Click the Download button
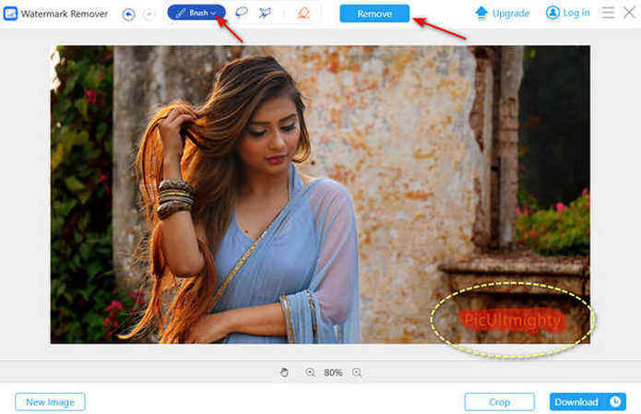The width and height of the screenshot is (641, 414). click(x=576, y=402)
